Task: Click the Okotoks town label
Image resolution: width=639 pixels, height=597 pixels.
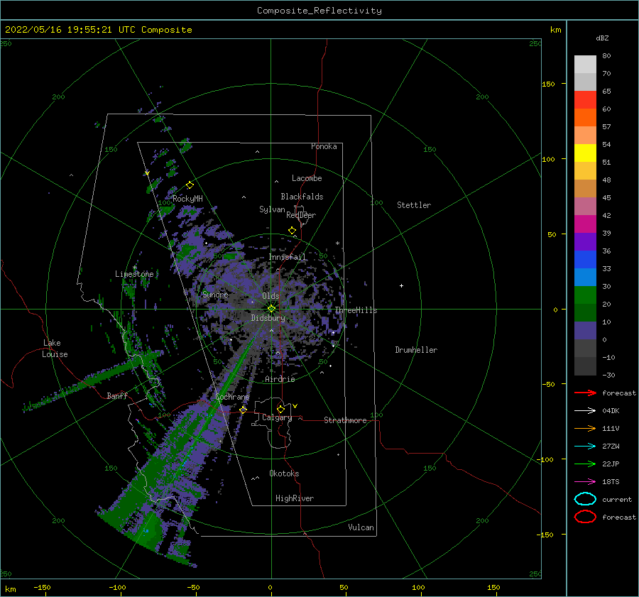Action: point(284,473)
